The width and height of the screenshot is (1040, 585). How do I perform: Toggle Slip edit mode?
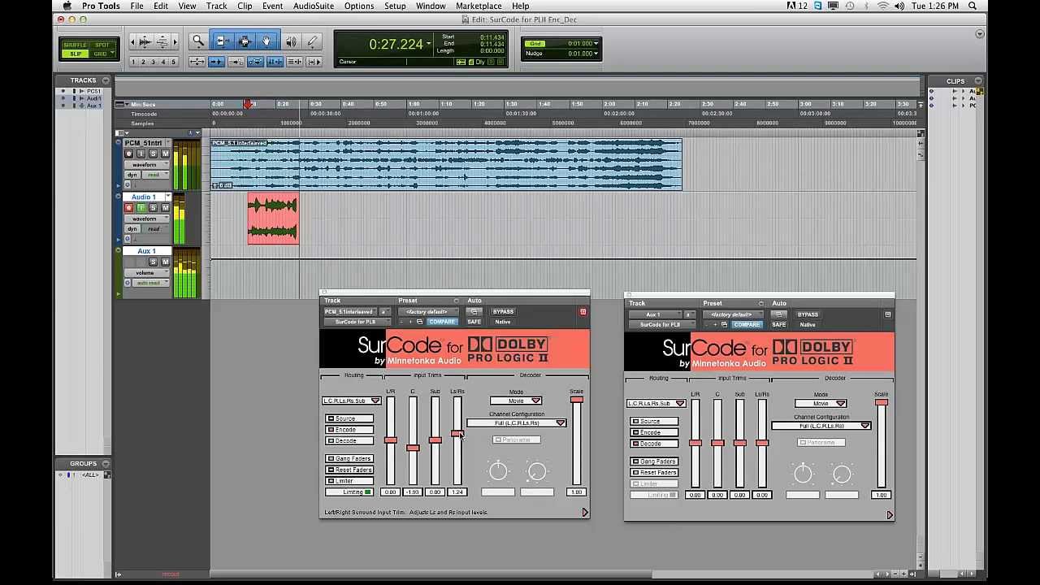[x=75, y=54]
